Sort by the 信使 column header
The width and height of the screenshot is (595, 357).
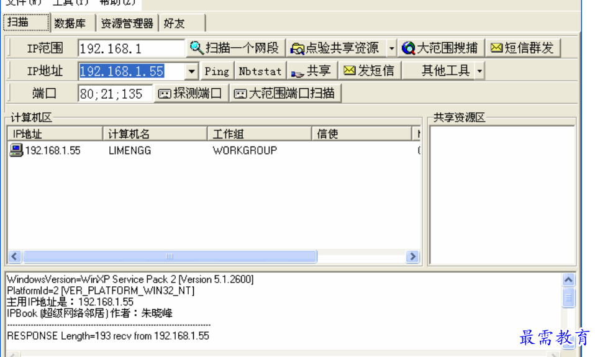pos(361,133)
